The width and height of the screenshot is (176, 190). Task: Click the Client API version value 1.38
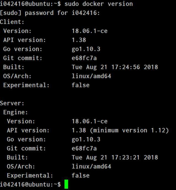[x=79, y=40]
